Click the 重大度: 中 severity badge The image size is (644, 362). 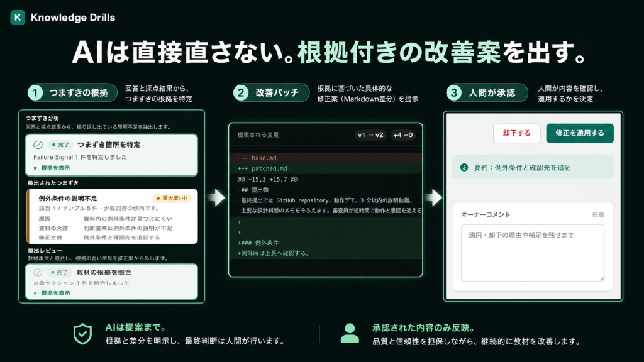(172, 198)
